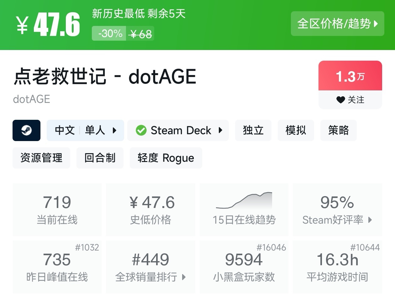Tap the heart follow icon

pyautogui.click(x=340, y=100)
